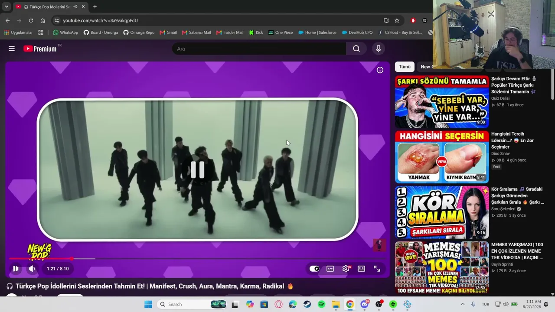Open the WhatsApp bookmark

(x=65, y=32)
